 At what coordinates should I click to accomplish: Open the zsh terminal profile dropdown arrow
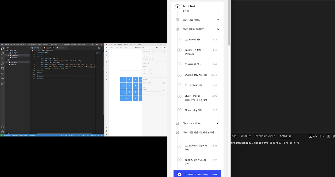(x=324, y=136)
